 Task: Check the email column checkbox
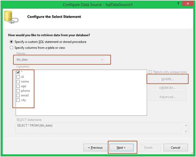[18, 95]
